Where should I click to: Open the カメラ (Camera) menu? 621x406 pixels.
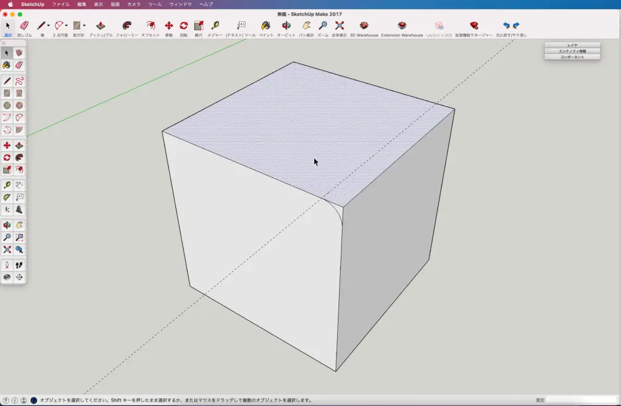(134, 4)
